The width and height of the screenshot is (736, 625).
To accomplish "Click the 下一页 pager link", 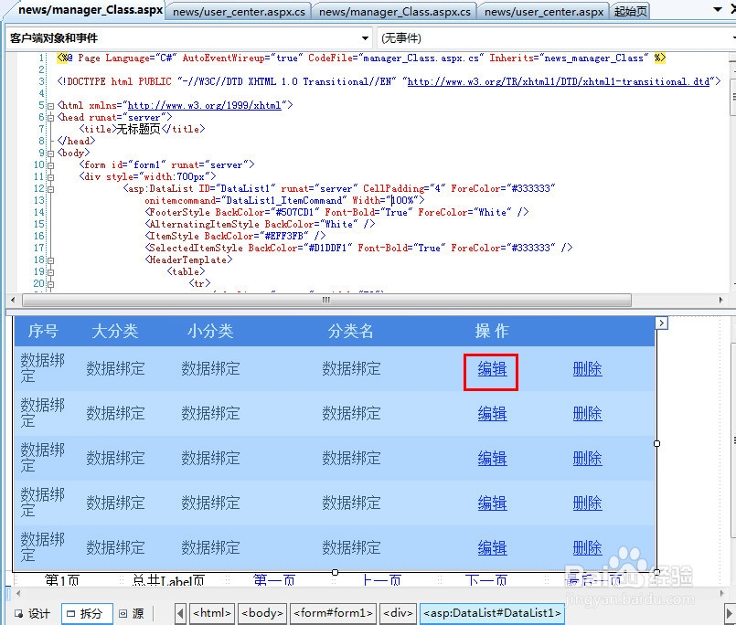I will pos(486,580).
